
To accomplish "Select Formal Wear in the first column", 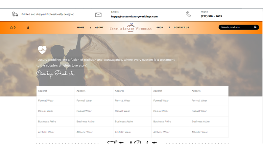I will pos(46,101).
